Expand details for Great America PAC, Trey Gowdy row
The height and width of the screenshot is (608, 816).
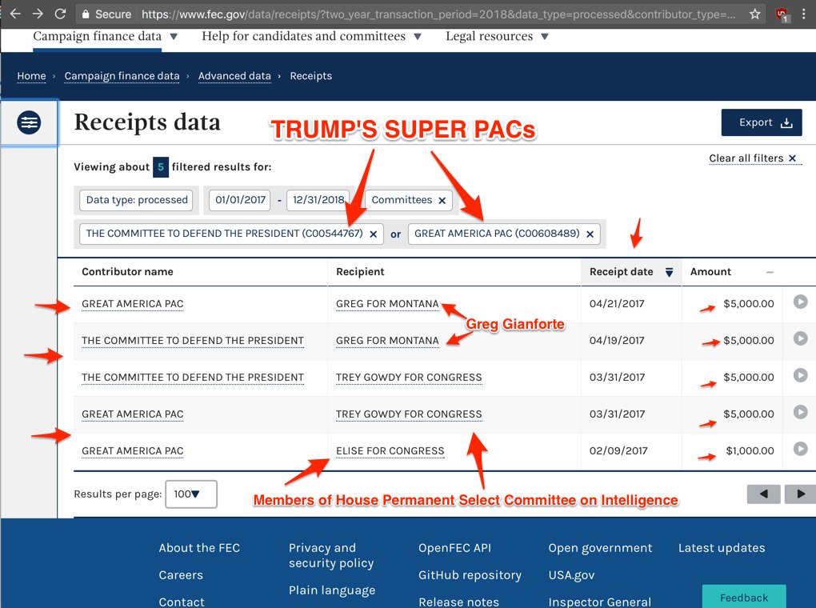click(800, 412)
